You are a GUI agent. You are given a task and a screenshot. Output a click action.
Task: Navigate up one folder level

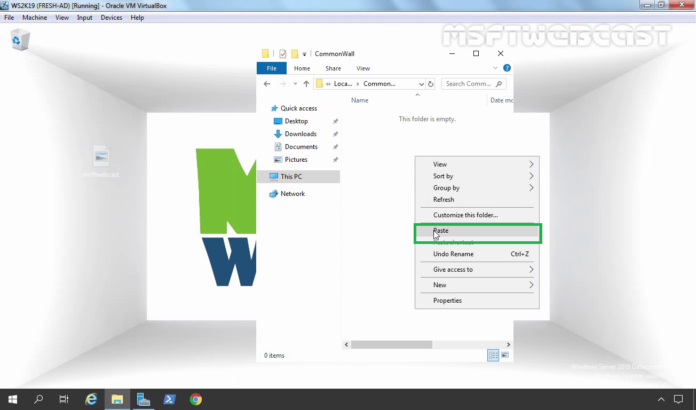pyautogui.click(x=306, y=84)
